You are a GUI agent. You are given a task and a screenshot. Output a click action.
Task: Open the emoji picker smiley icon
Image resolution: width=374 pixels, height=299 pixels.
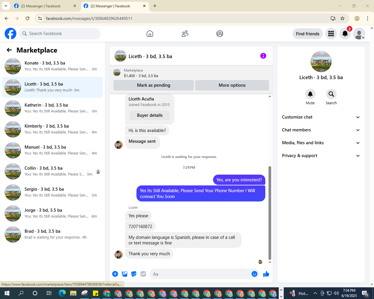pyautogui.click(x=254, y=274)
